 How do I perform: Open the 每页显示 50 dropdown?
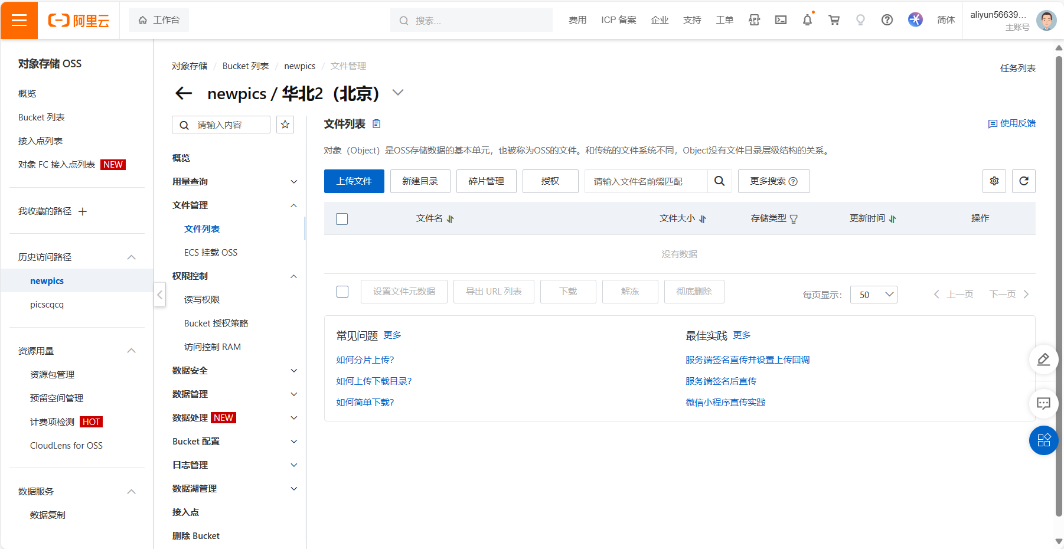[x=873, y=295]
